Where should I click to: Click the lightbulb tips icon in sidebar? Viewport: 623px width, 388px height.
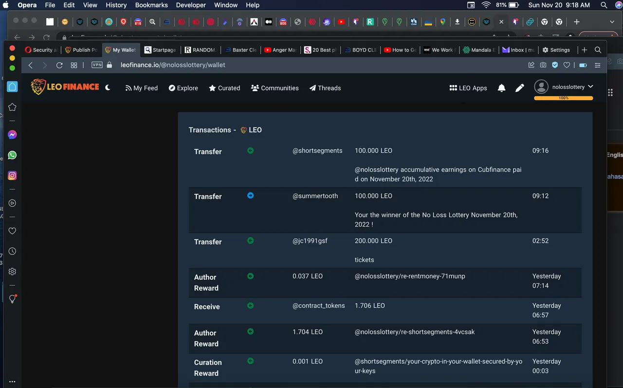tap(13, 299)
